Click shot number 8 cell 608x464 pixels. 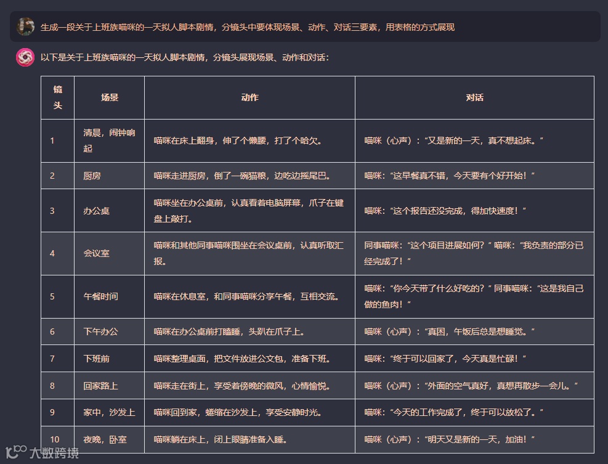(x=57, y=386)
